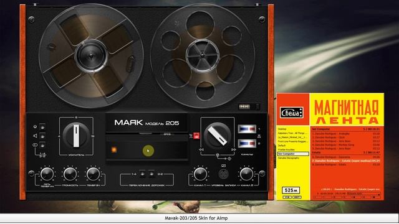
Task: Click the channel 1 VU level meter
Action: [x=247, y=129]
